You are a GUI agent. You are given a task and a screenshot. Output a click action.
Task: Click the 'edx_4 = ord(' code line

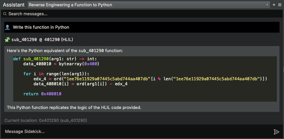[x=150, y=79]
